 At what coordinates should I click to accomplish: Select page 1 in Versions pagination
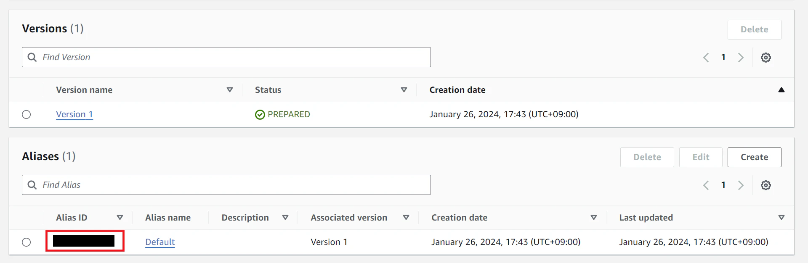point(723,58)
